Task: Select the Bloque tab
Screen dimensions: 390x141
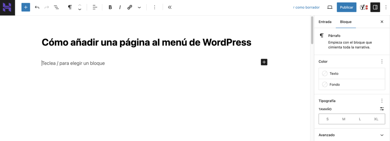Action: [346, 22]
